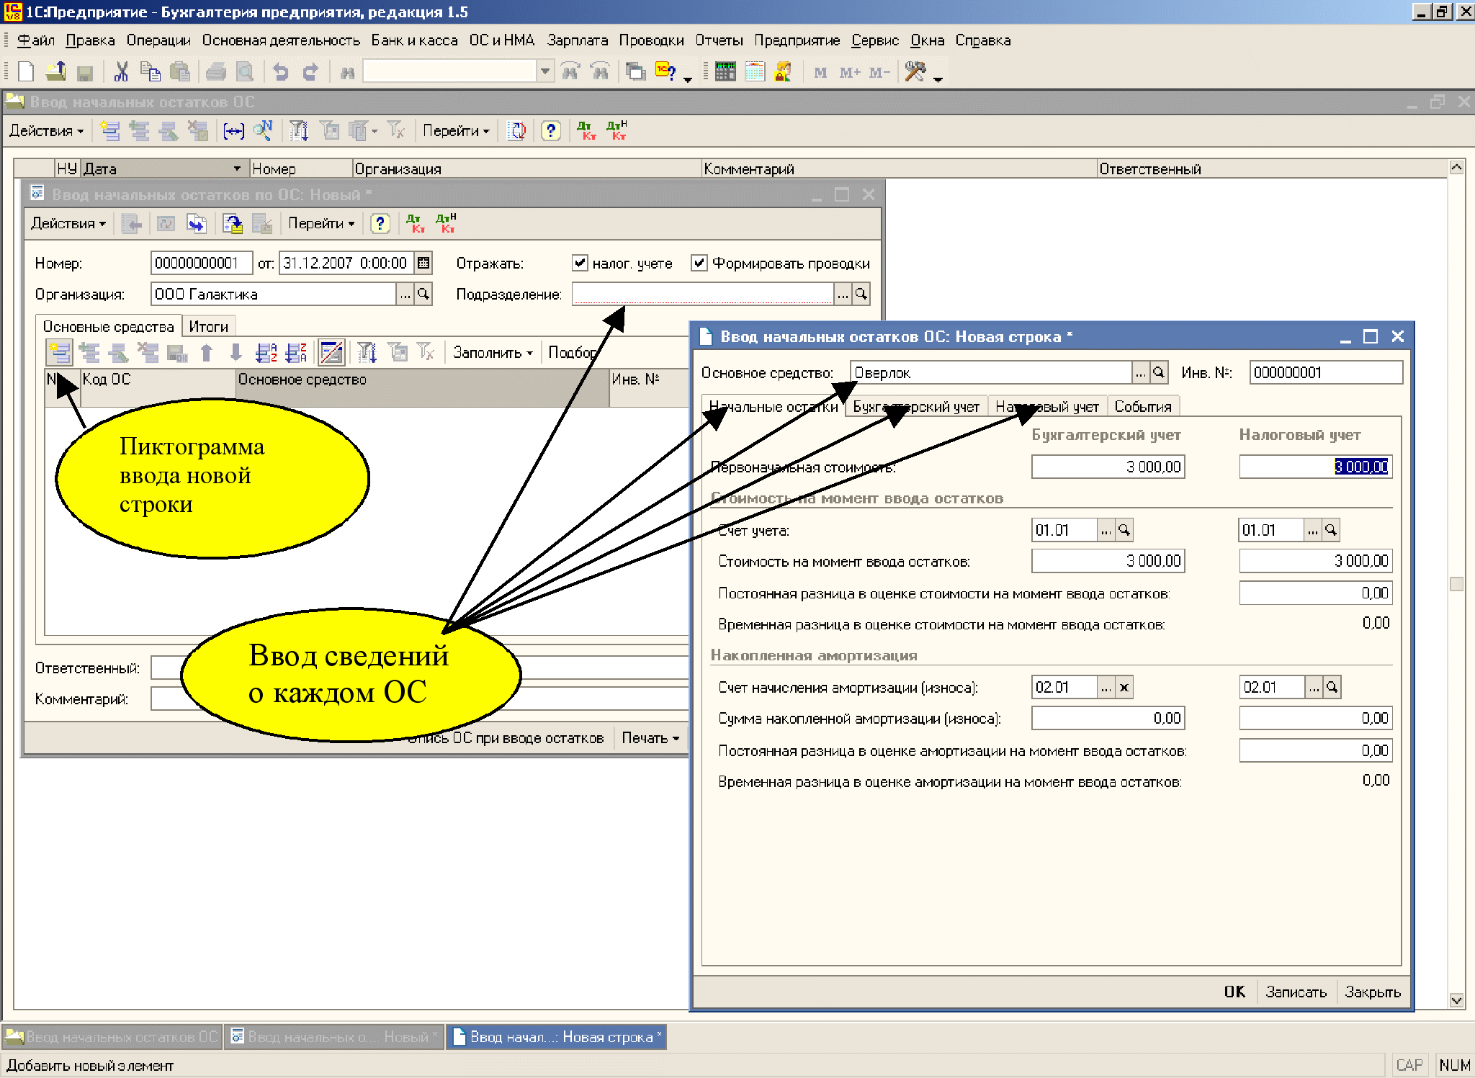The image size is (1475, 1078).
Task: Click the Номер field with 00000000001
Action: 202,263
